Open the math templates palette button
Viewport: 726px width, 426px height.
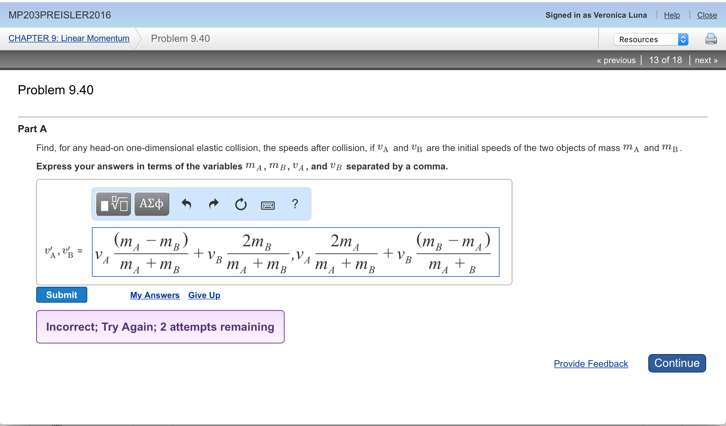pos(114,204)
